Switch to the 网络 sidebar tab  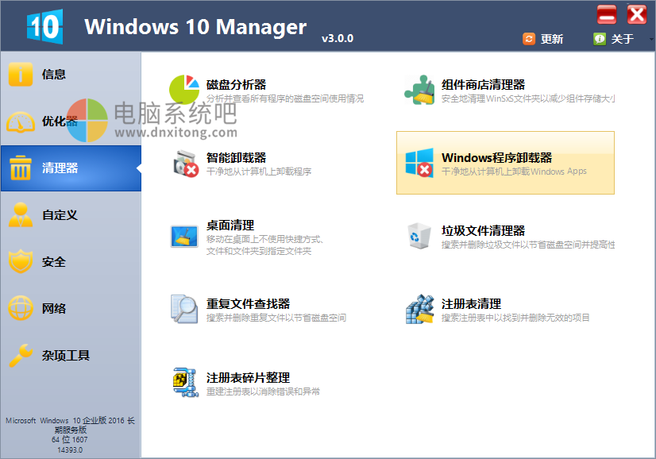point(71,309)
